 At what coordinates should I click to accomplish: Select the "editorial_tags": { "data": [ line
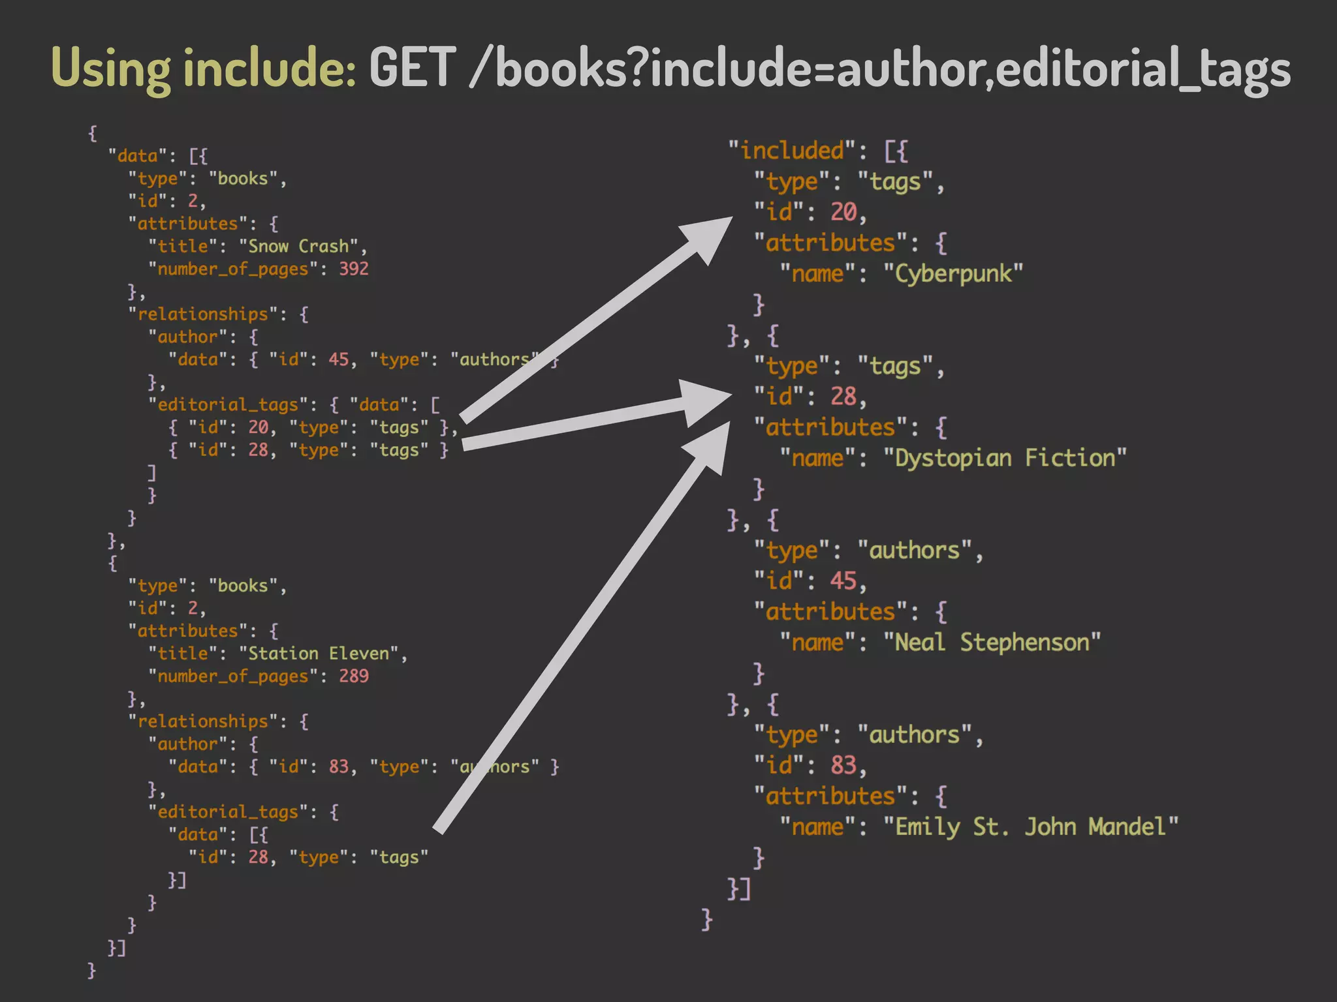pyautogui.click(x=294, y=405)
